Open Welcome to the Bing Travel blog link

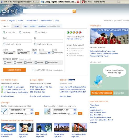pyautogui.click(x=102, y=51)
